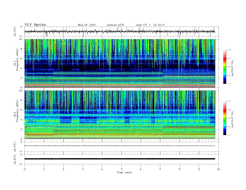Click the "4" kHz tick of ch.2 spectrogram
This screenshot has height=190, width=246.
(22, 120)
